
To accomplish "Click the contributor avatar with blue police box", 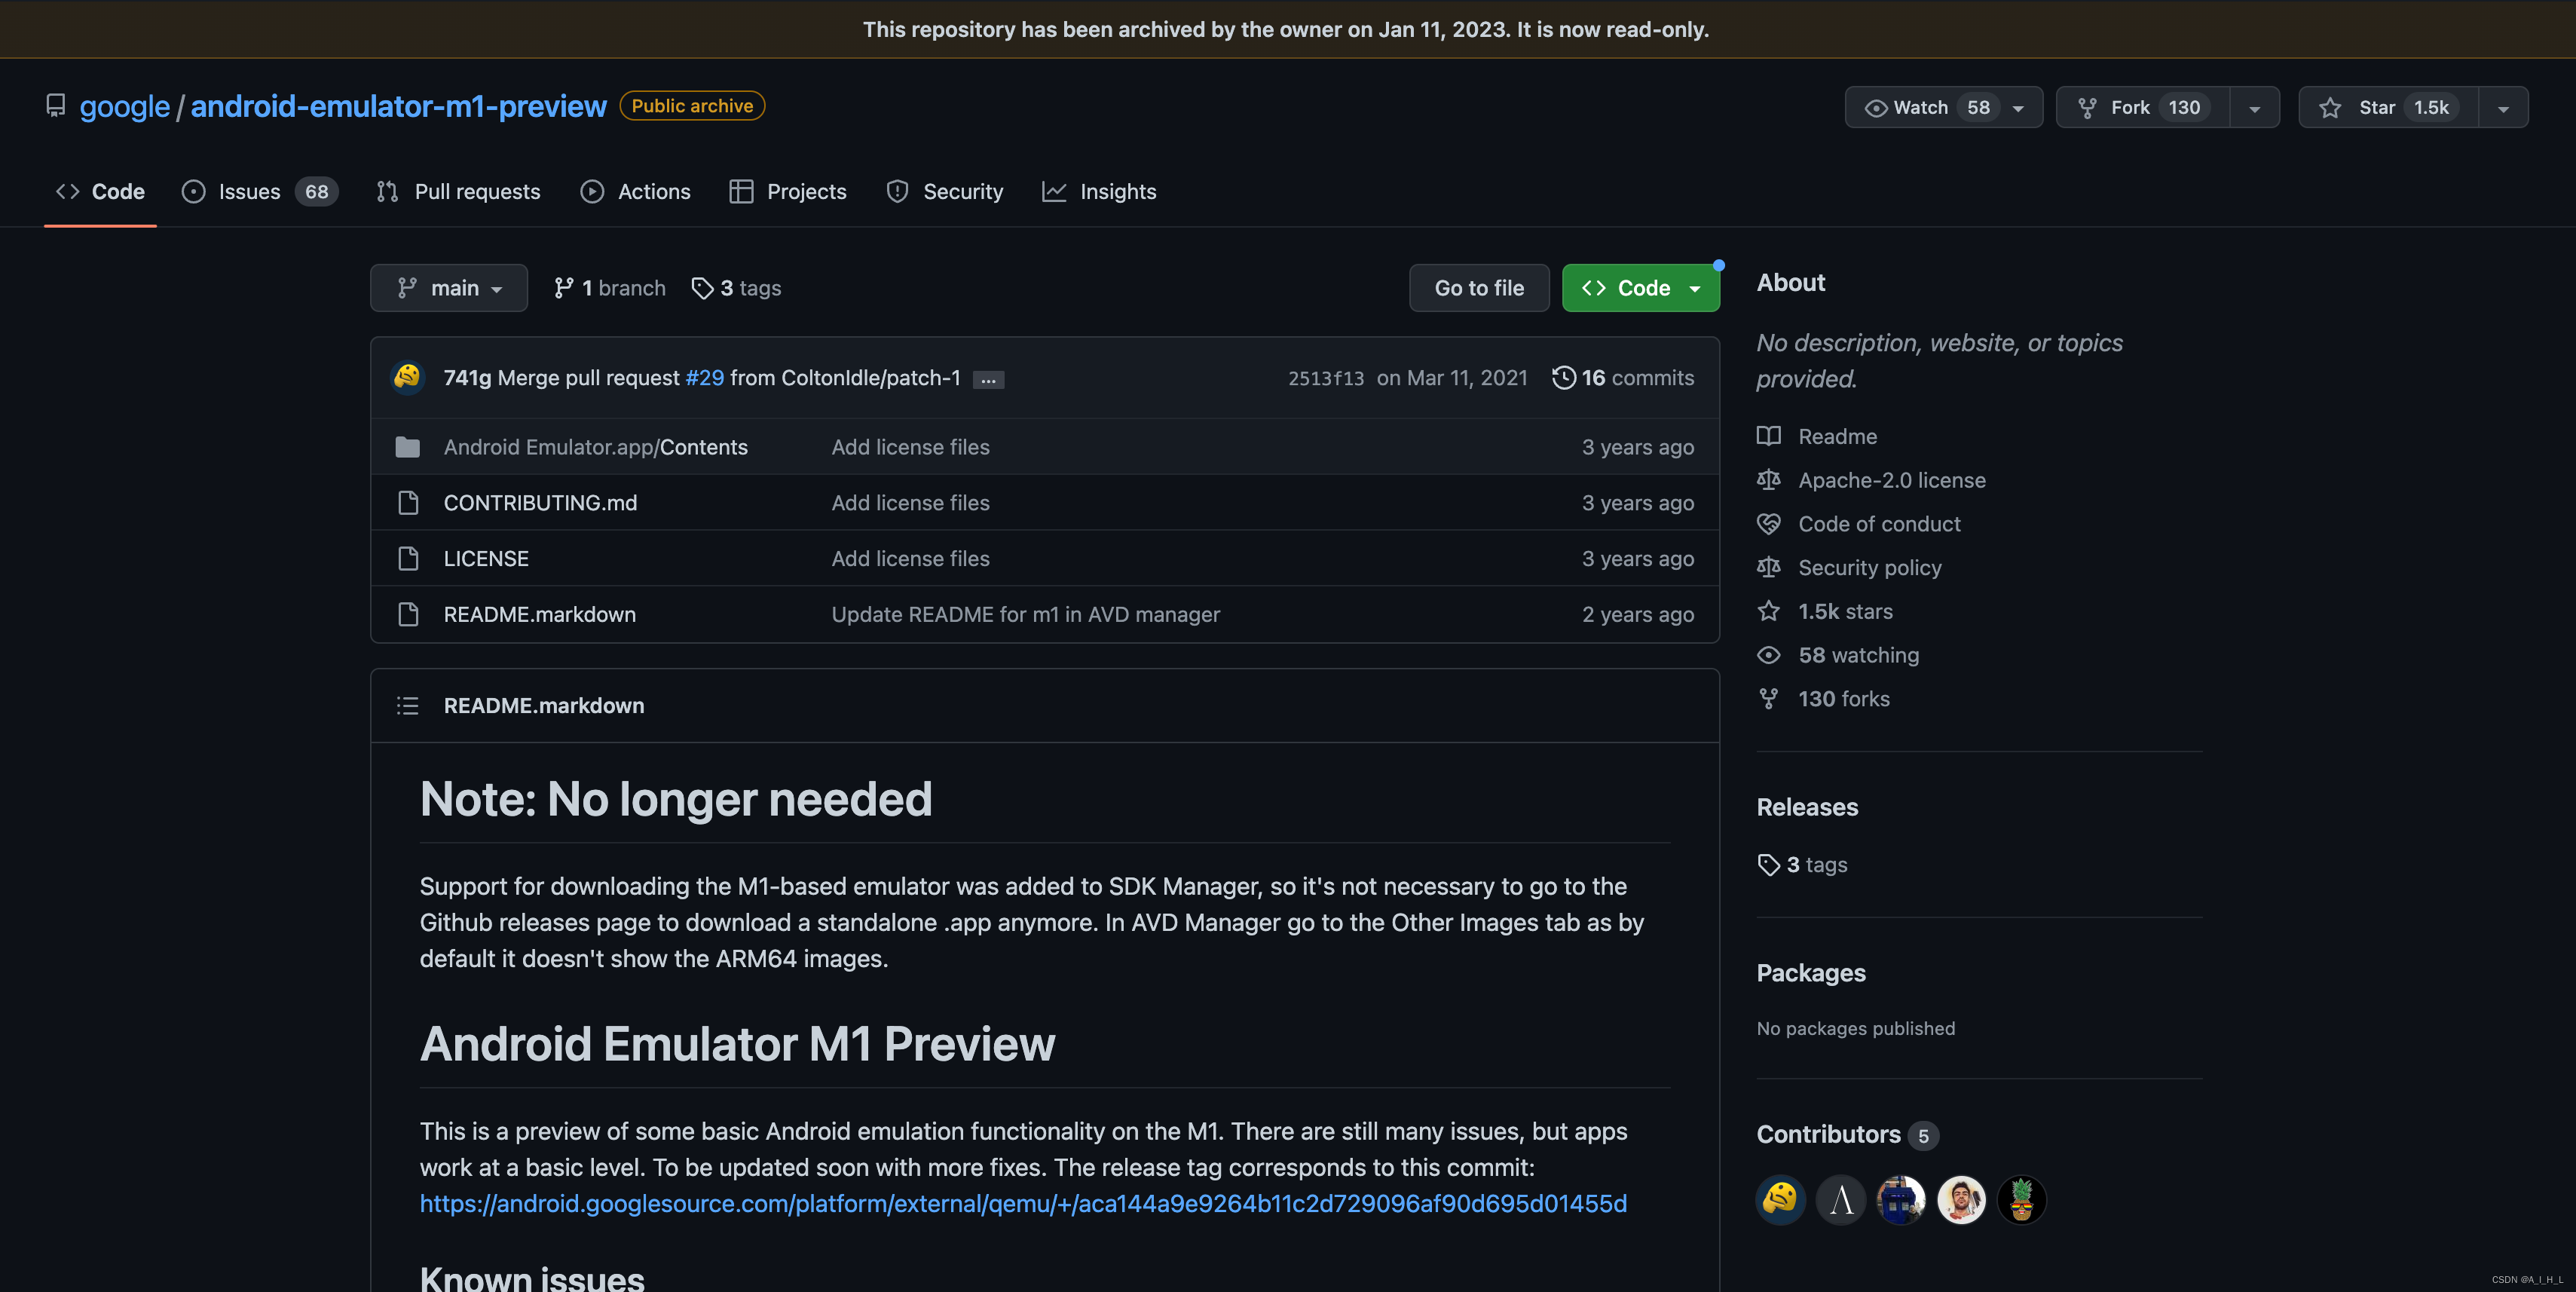I will coord(1901,1200).
